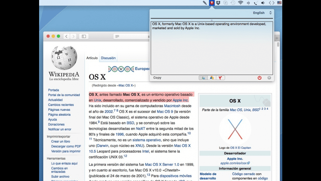Open Cambios en enlazadas link
Viewport: 321px width, 181px height.
point(59,170)
